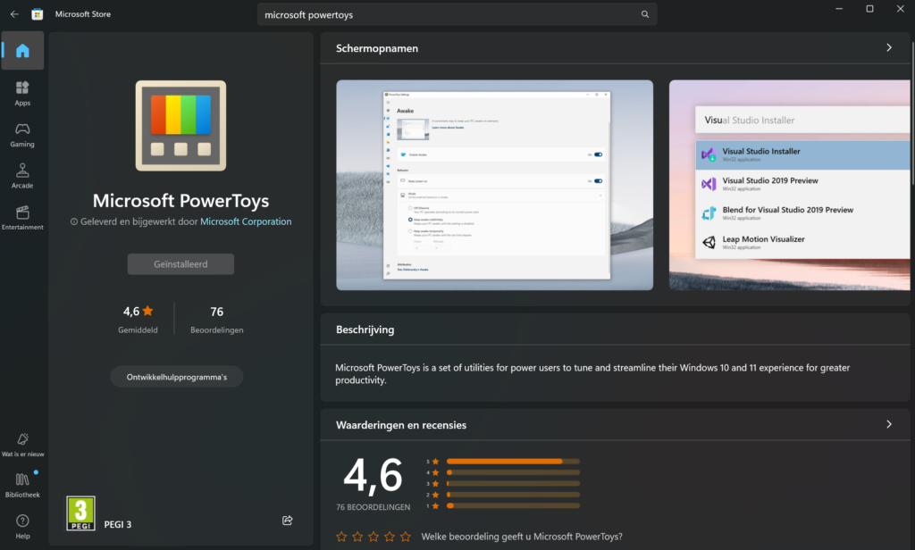The height and width of the screenshot is (550, 915).
Task: Click the Geïnstalleerd button
Action: (180, 264)
